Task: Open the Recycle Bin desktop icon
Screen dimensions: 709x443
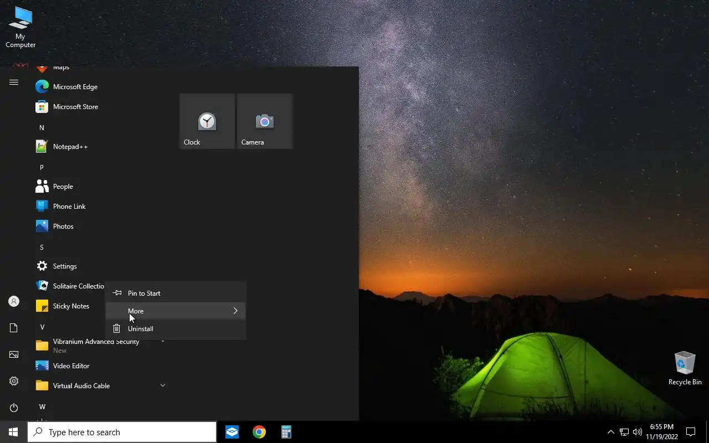Action: tap(685, 368)
